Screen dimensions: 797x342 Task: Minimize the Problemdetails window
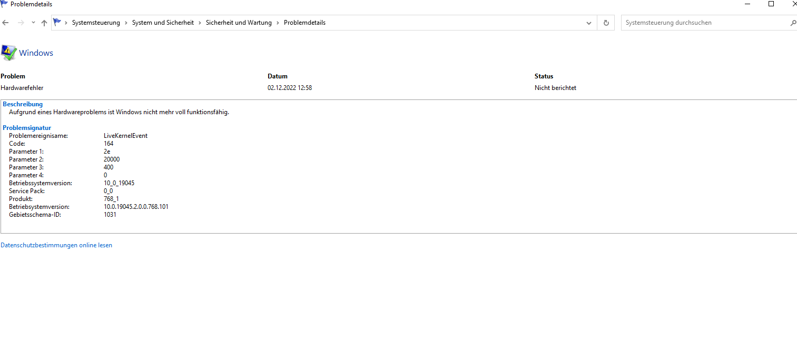[747, 4]
